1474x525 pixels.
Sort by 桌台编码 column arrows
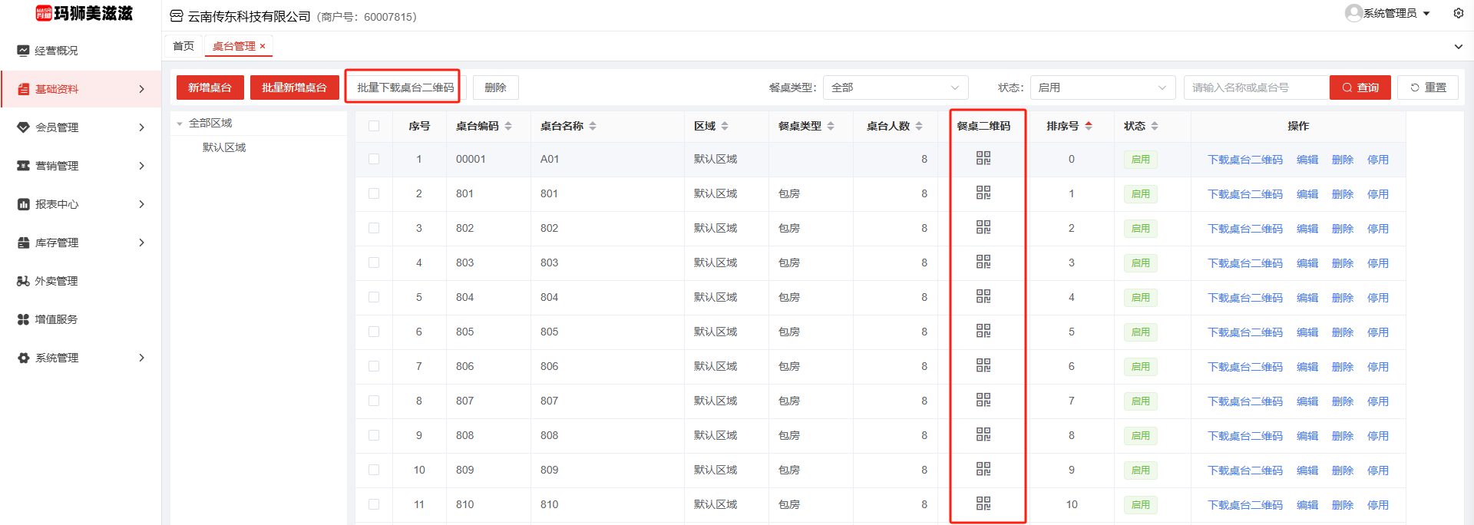[x=508, y=126]
